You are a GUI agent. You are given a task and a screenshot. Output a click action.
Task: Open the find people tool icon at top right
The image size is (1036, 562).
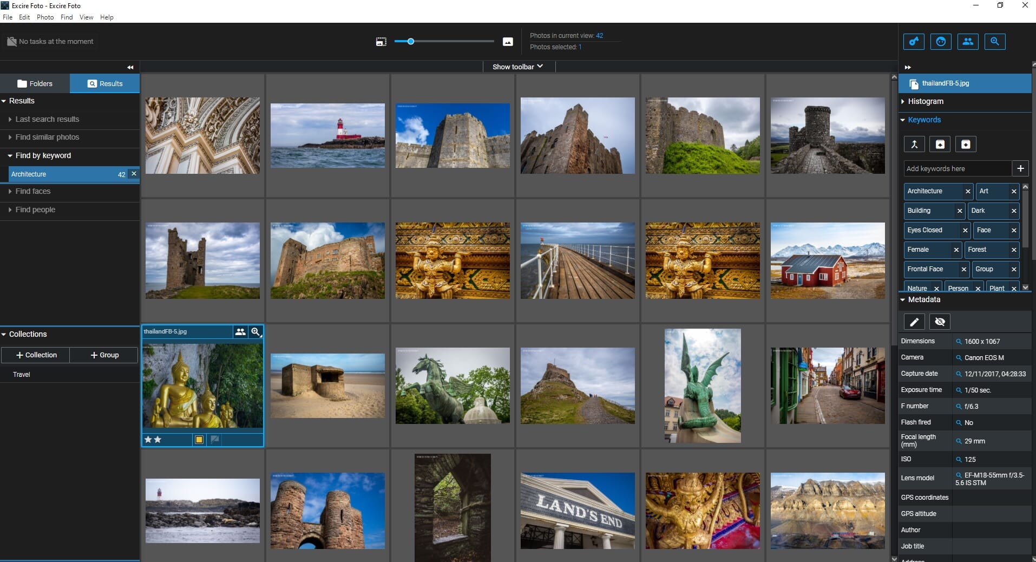968,42
